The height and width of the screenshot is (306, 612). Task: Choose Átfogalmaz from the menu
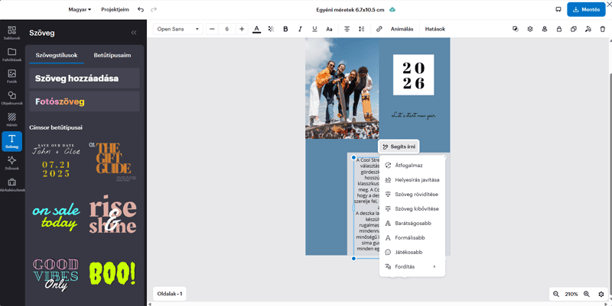pos(412,166)
